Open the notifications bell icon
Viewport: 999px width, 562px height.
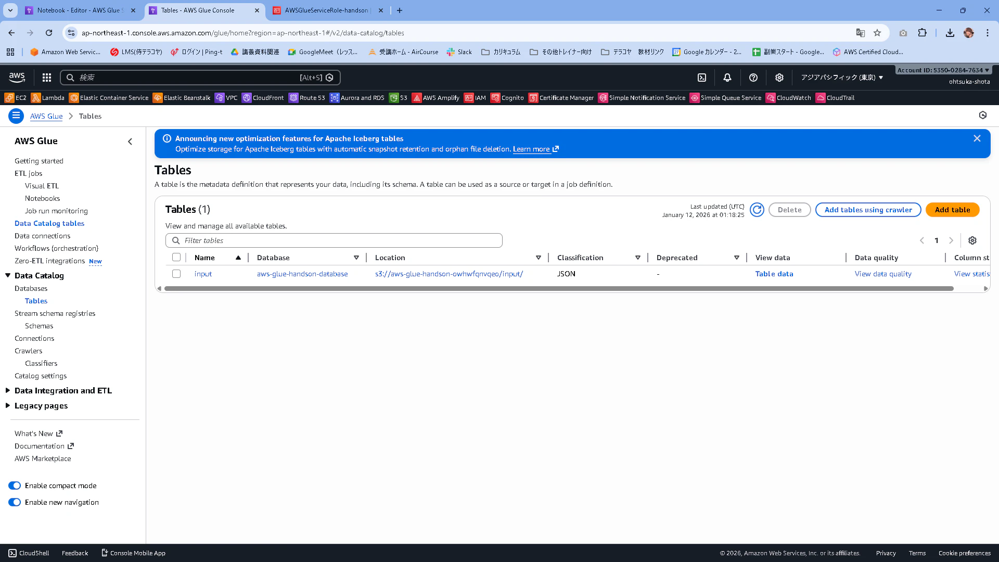[727, 78]
